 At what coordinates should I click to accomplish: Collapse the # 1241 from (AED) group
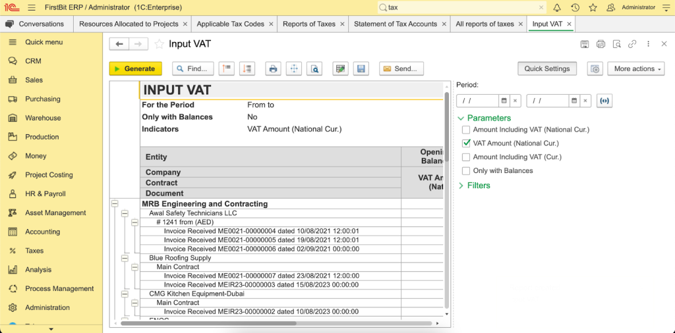(x=134, y=222)
